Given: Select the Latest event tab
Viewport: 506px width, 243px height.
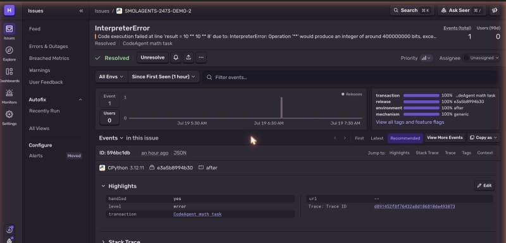Looking at the screenshot, I should (x=377, y=138).
